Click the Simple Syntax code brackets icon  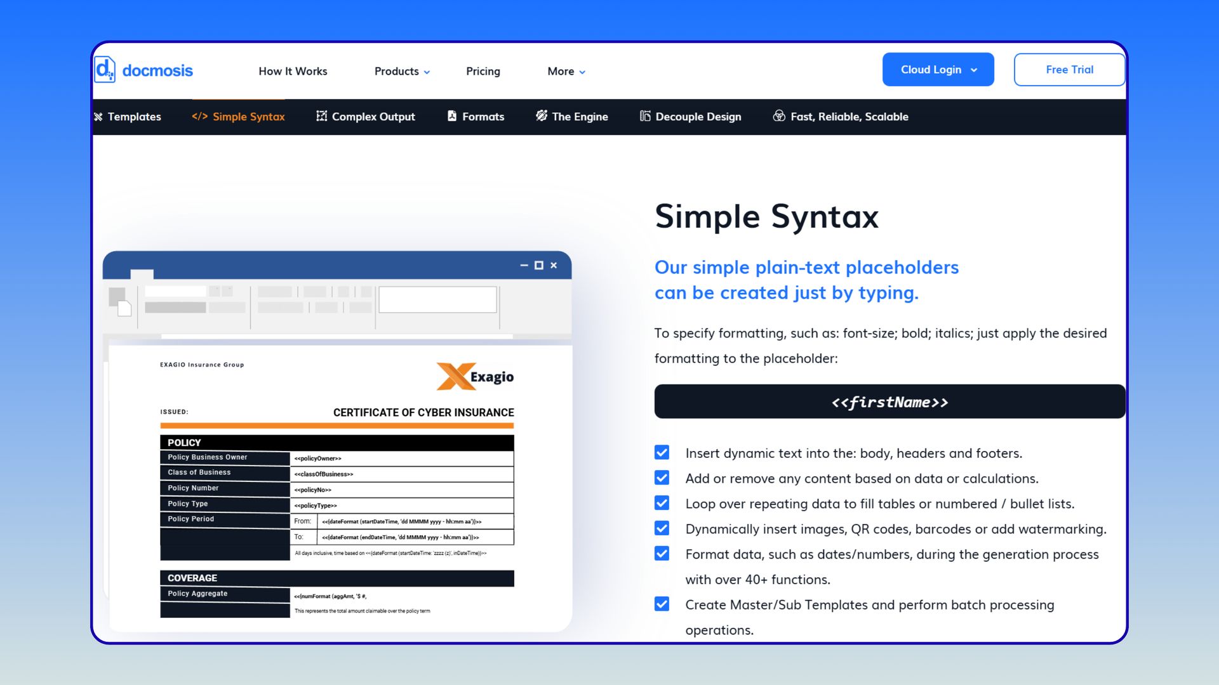[199, 117]
